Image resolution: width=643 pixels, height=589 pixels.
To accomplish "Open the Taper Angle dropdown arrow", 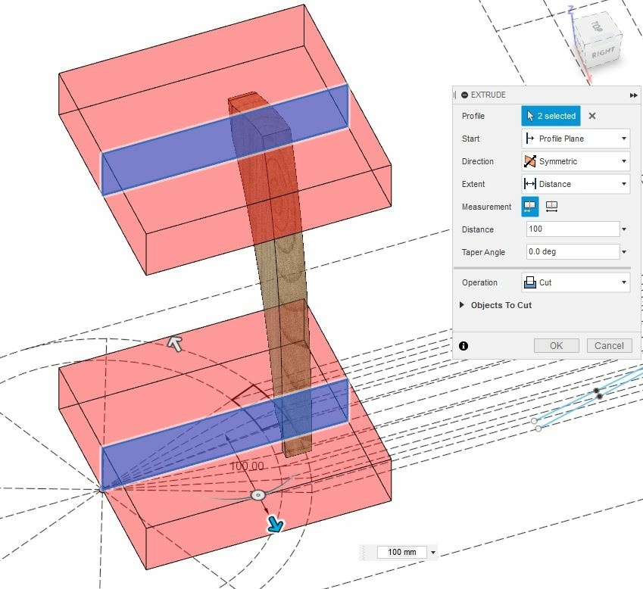I will 624,252.
